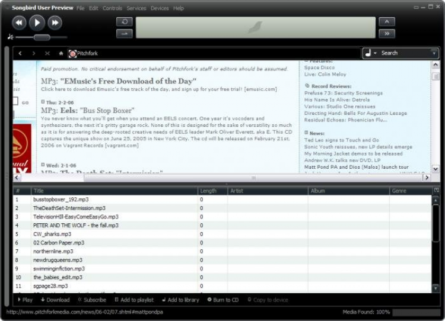Sort by Artist column header
The height and width of the screenshot is (321, 445).
coord(268,191)
